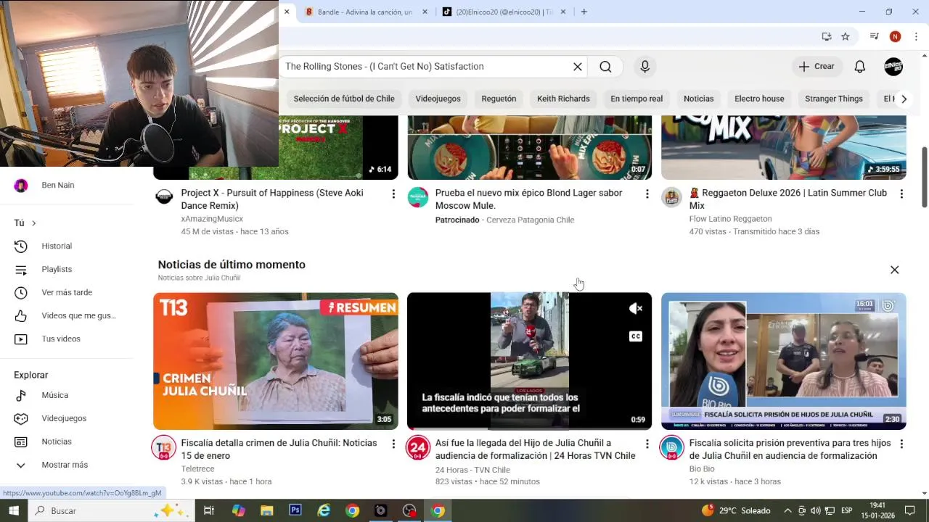
Task: Click the magnifying glass search button
Action: click(x=605, y=67)
